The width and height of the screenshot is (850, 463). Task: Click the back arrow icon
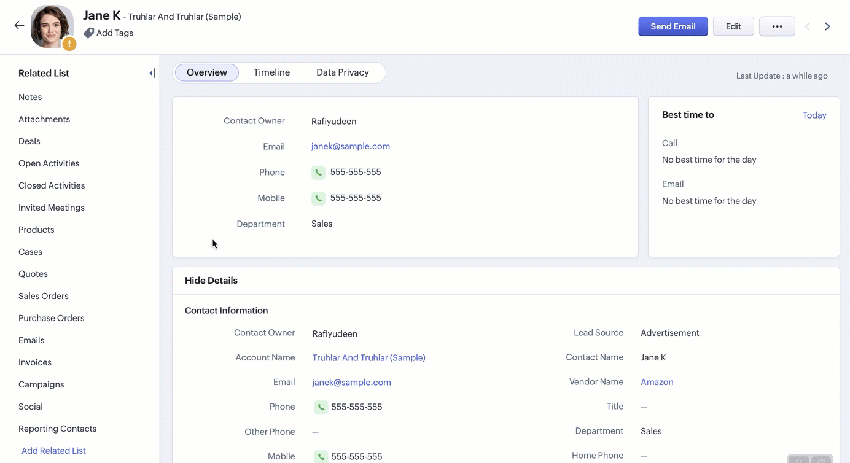click(19, 26)
